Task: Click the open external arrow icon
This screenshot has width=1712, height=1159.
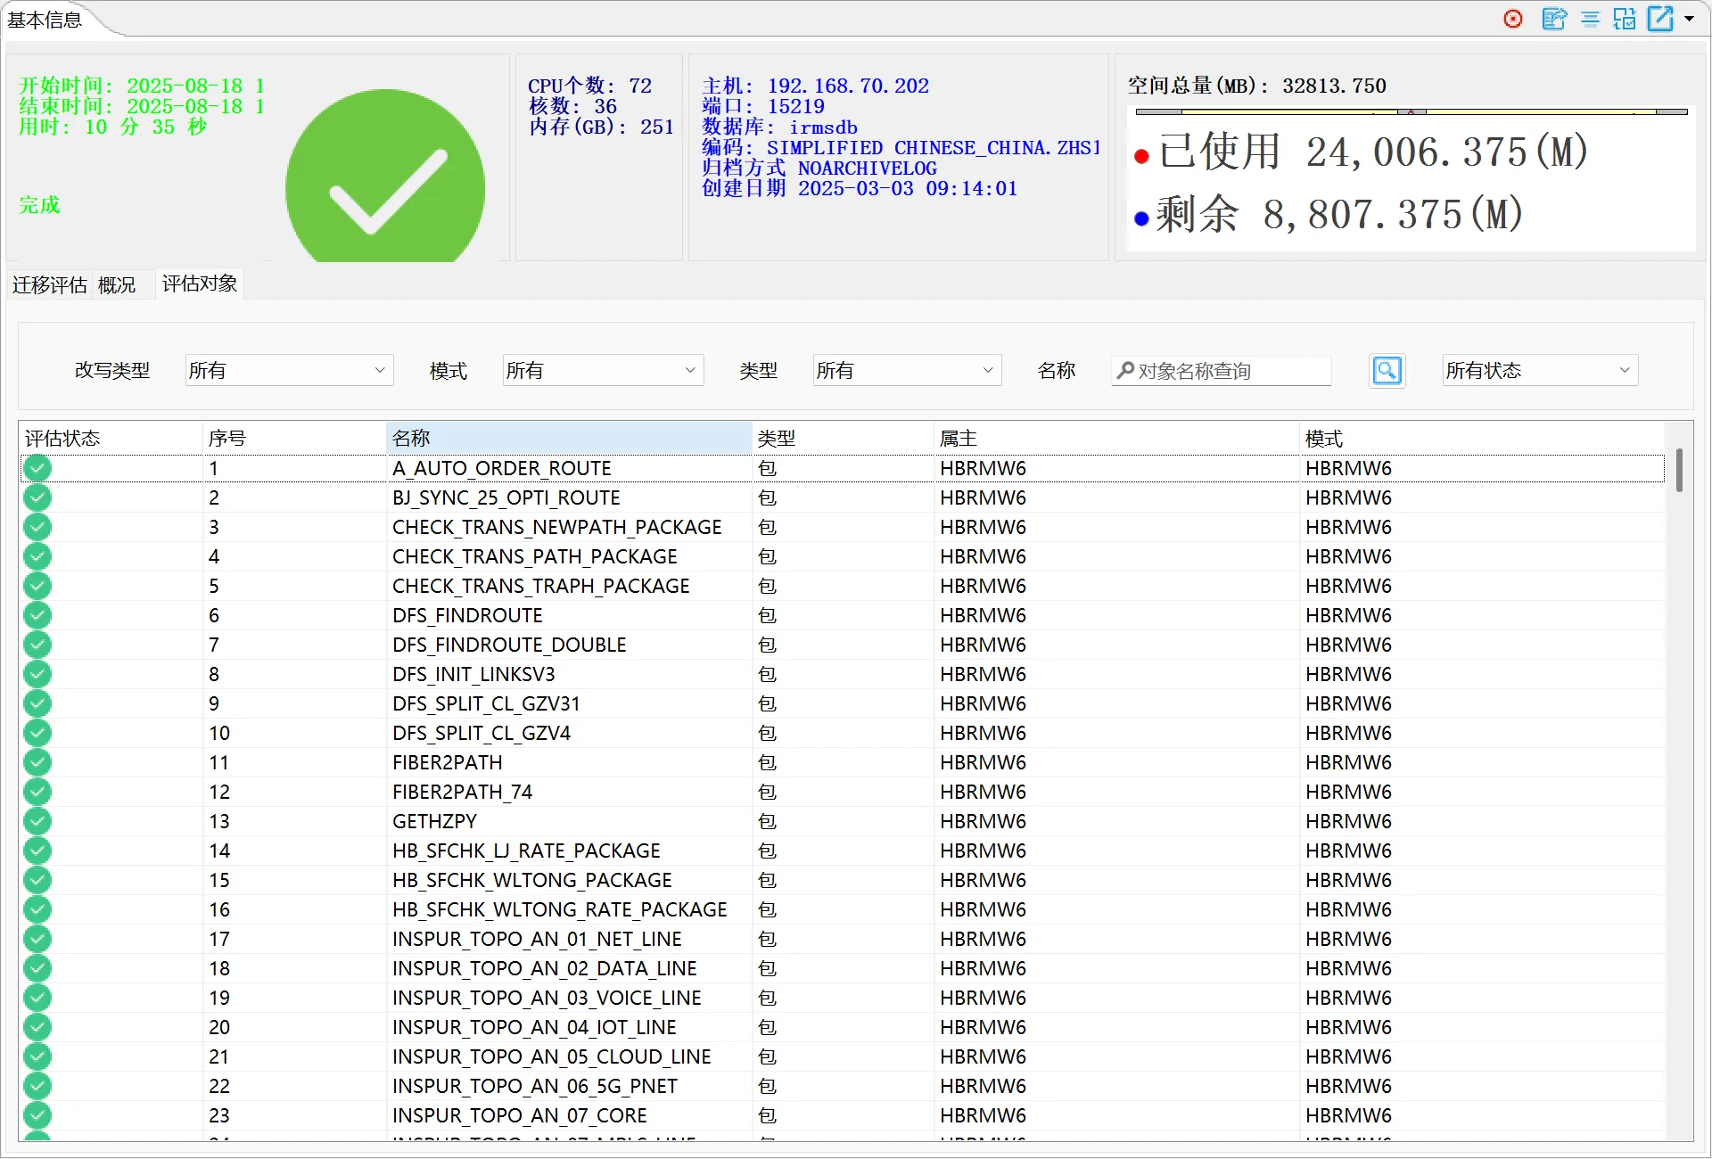Action: (x=1660, y=19)
